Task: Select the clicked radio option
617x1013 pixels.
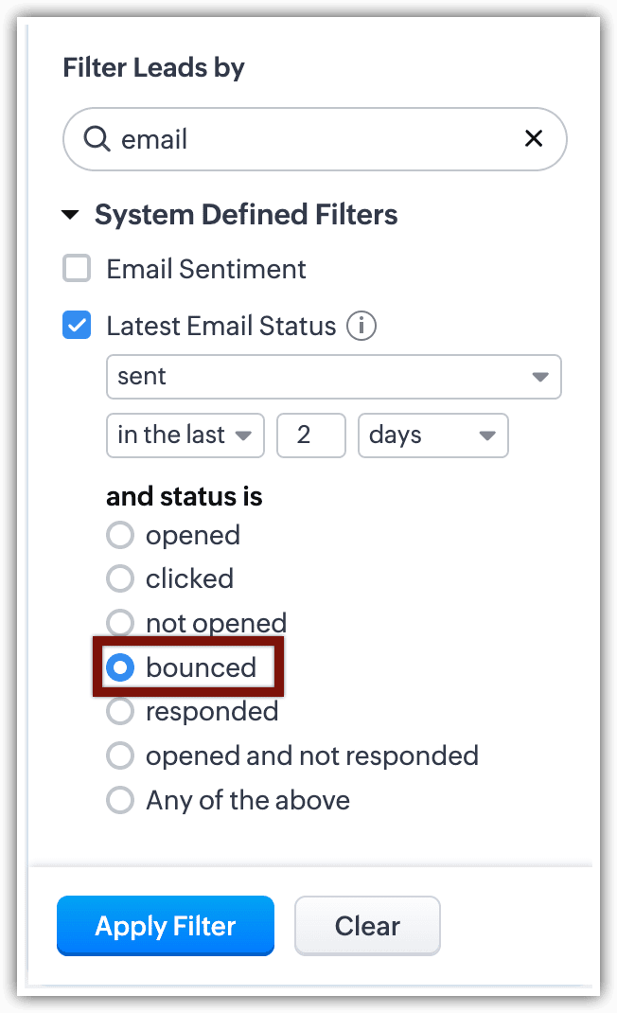Action: pyautogui.click(x=120, y=579)
